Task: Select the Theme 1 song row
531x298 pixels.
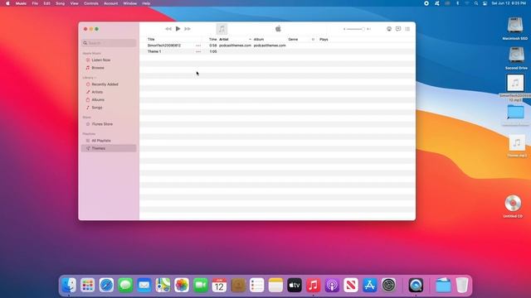Action: point(277,51)
